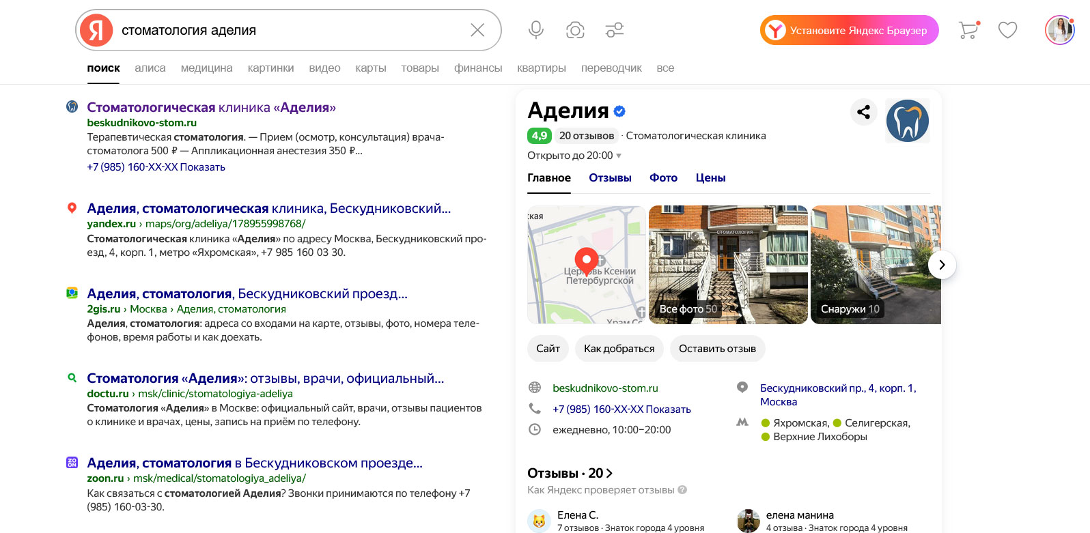Screen dimensions: 1090x533
Task: Click the favicon of beskudnikovo-stom.ru result
Action: [x=72, y=106]
